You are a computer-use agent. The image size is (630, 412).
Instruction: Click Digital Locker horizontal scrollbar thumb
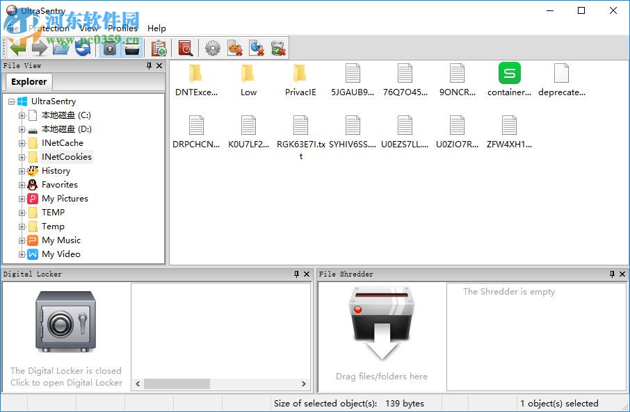(x=177, y=384)
